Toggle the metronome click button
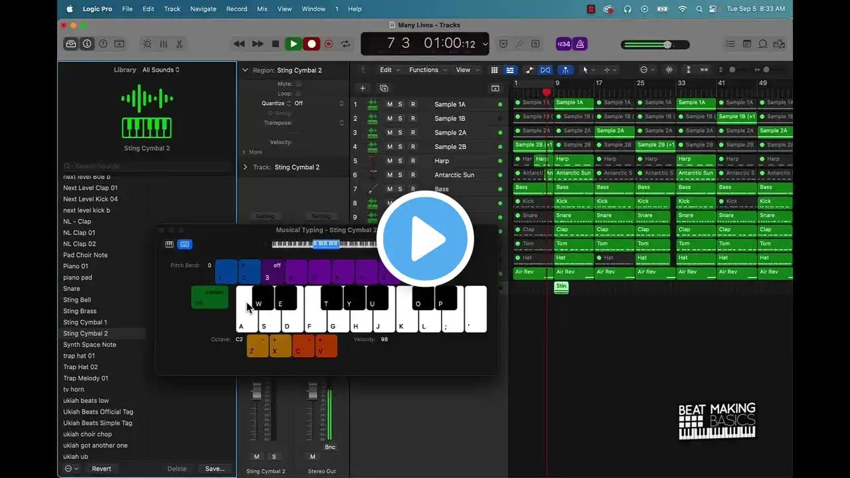This screenshot has height=478, width=850. click(580, 44)
